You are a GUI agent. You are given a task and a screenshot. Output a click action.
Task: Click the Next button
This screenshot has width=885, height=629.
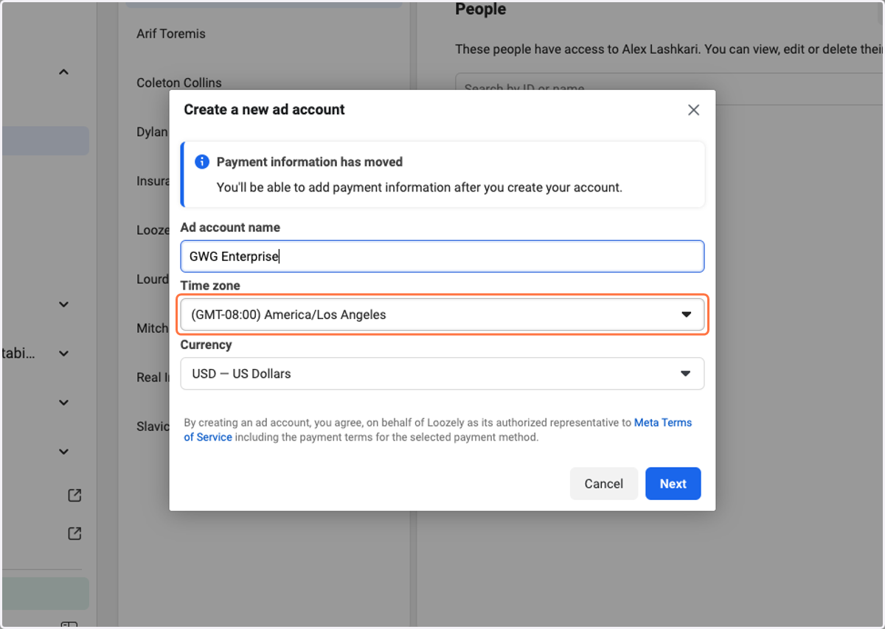pos(673,484)
